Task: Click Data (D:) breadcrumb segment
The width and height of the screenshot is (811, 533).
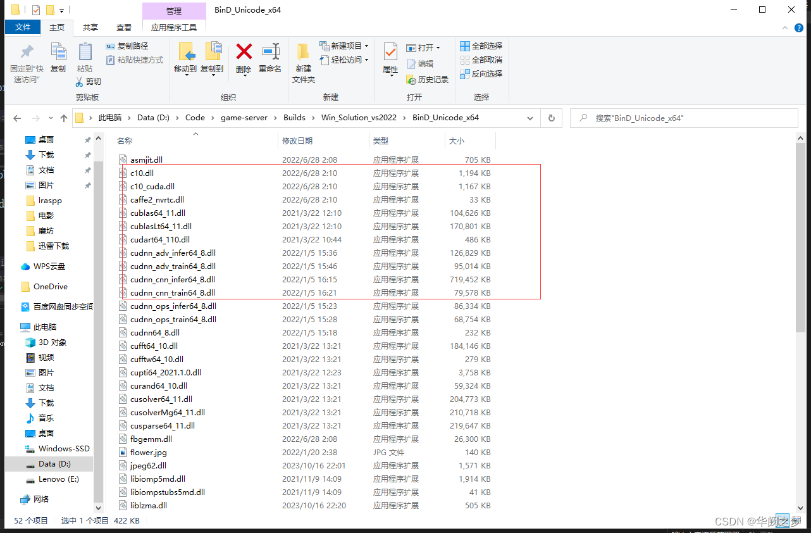Action: tap(154, 118)
